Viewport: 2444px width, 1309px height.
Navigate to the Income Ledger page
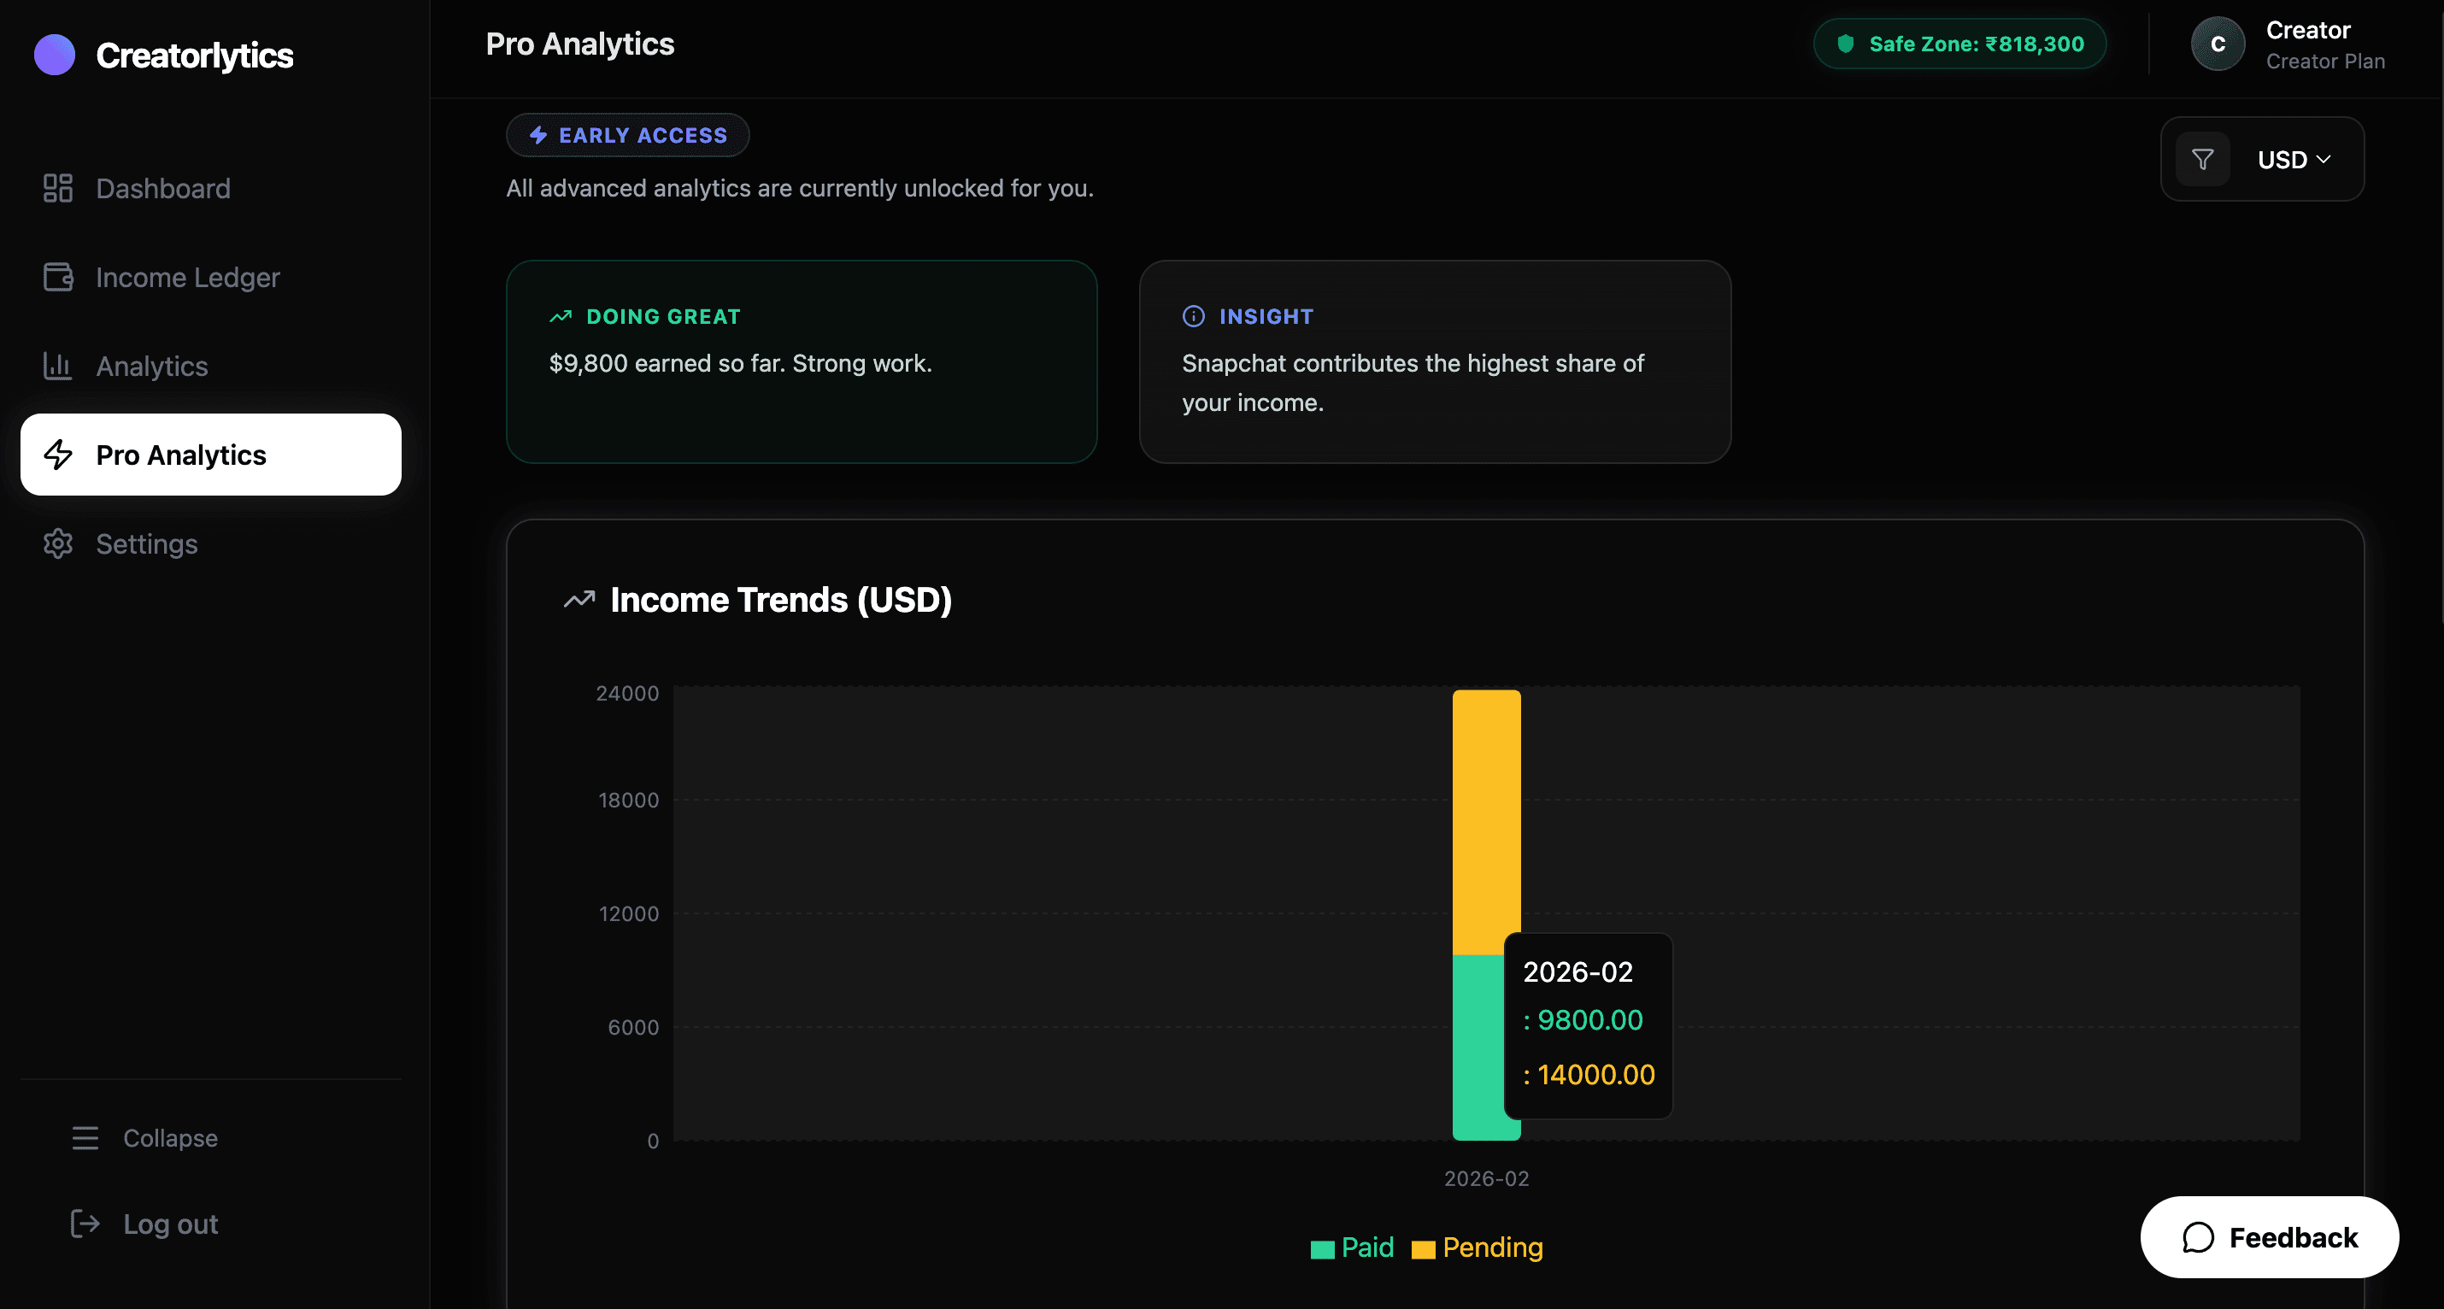187,277
